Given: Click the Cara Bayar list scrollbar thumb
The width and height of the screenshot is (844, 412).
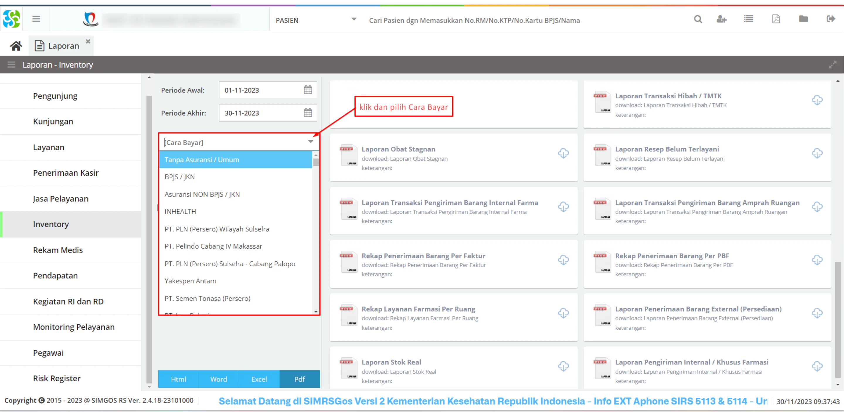Looking at the screenshot, I should click(316, 162).
